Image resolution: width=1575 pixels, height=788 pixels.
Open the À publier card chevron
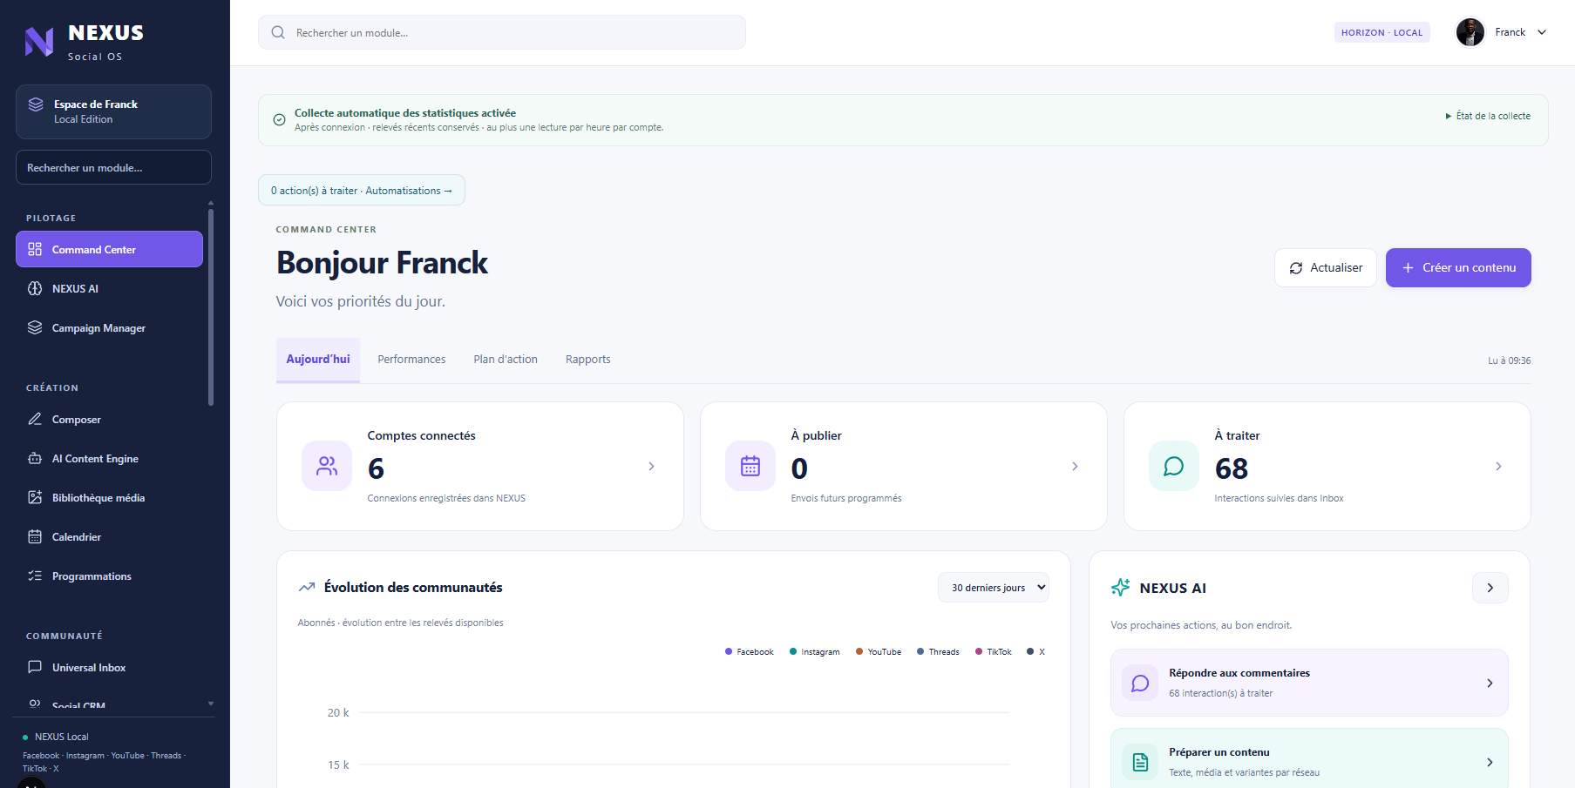pos(1075,467)
